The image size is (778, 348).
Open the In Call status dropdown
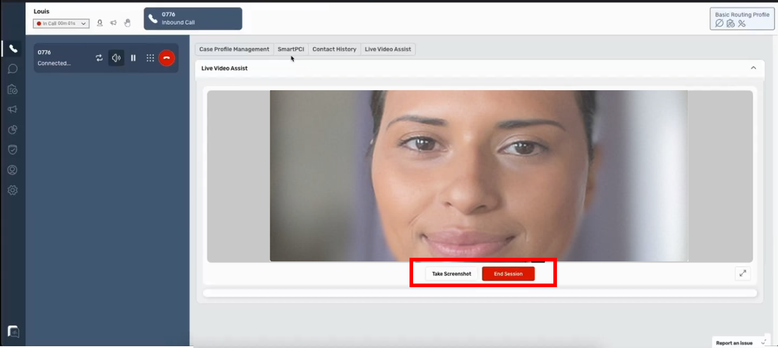tap(61, 23)
